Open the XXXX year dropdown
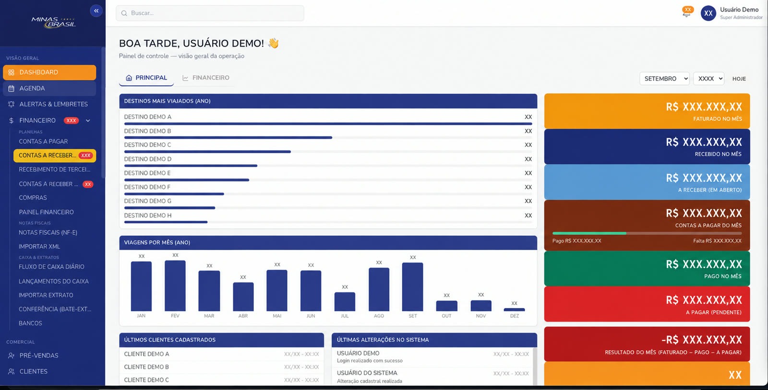 (x=708, y=79)
